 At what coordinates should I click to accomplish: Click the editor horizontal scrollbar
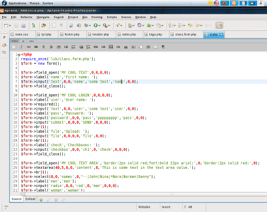pyautogui.click(x=144, y=194)
